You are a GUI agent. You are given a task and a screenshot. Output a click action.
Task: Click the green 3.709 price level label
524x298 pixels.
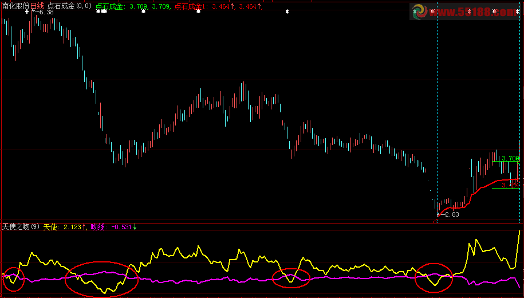pos(510,158)
